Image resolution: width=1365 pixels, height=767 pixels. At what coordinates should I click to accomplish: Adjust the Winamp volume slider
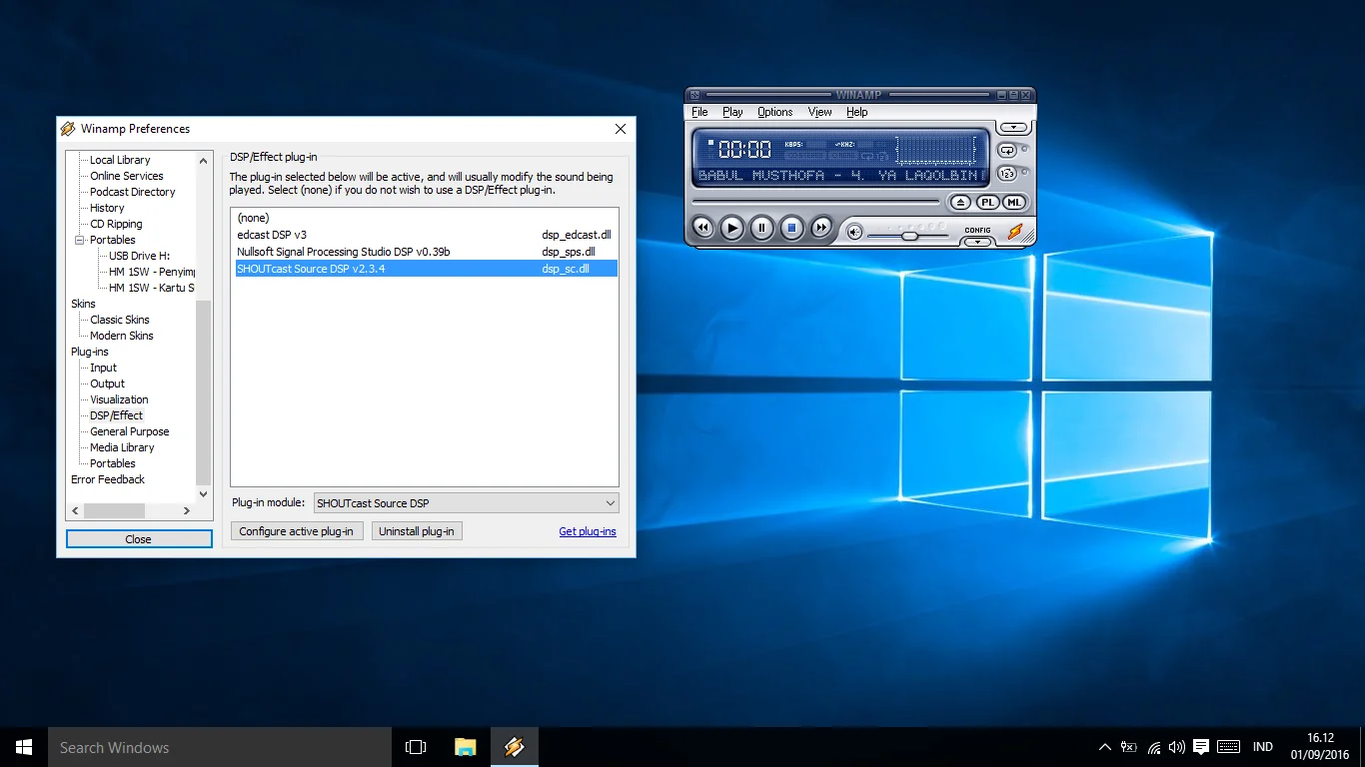point(909,236)
